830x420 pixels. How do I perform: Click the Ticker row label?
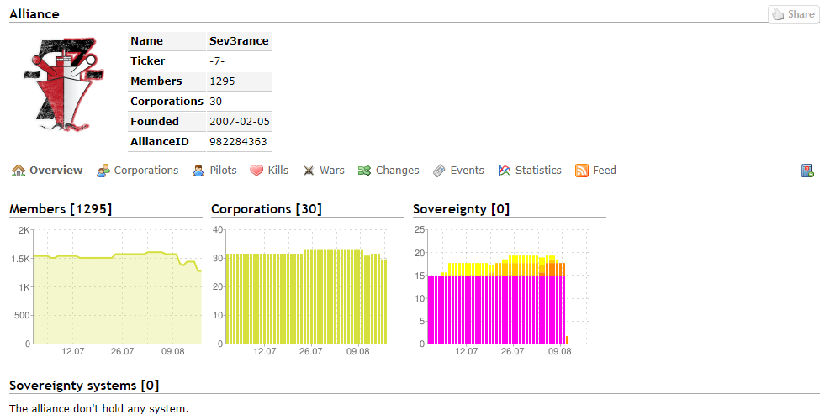tap(148, 60)
